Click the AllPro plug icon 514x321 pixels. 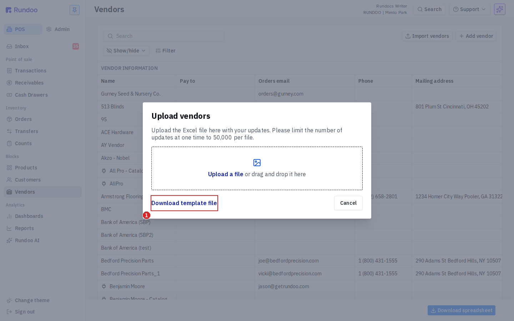click(104, 184)
